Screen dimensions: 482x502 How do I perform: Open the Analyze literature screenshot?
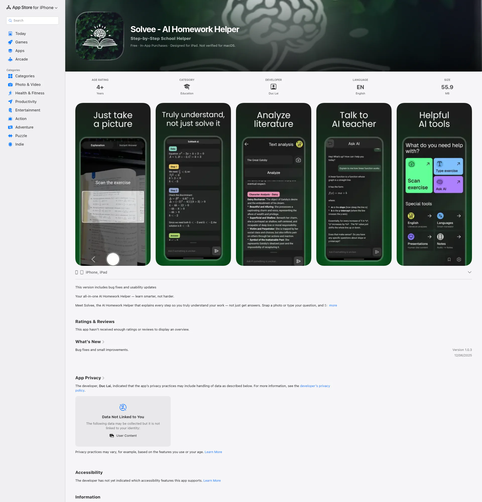[274, 184]
